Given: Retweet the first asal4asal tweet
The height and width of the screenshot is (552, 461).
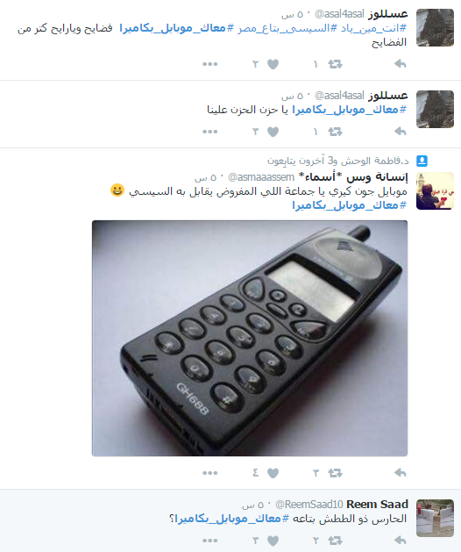Looking at the screenshot, I should click(335, 64).
